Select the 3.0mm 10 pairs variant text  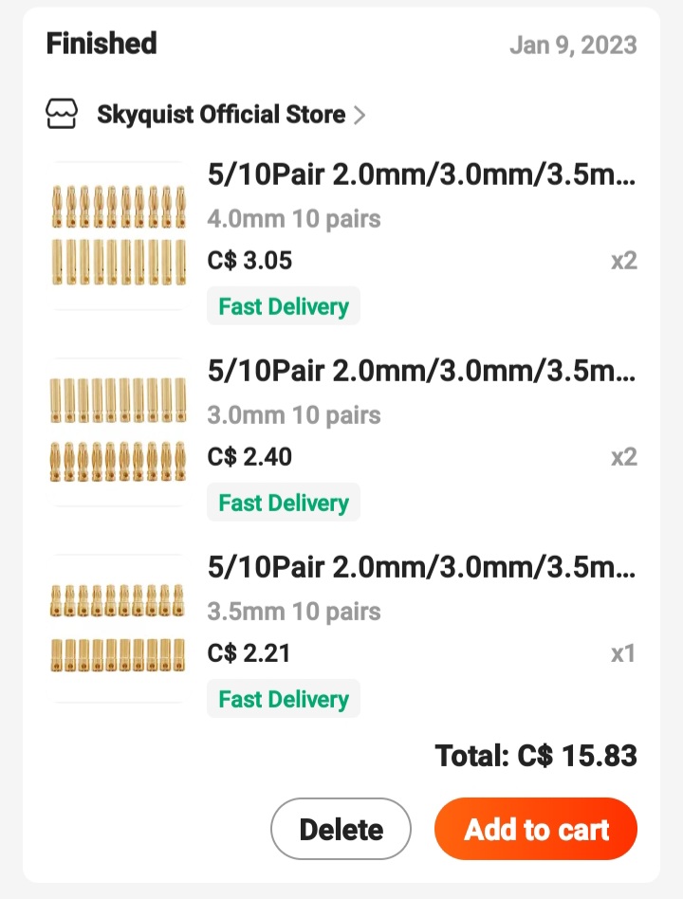294,415
